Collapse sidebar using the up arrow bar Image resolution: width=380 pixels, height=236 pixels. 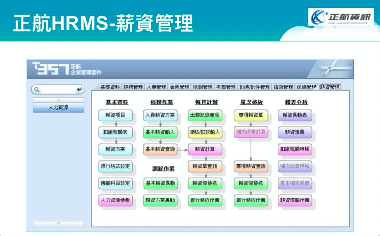point(59,100)
